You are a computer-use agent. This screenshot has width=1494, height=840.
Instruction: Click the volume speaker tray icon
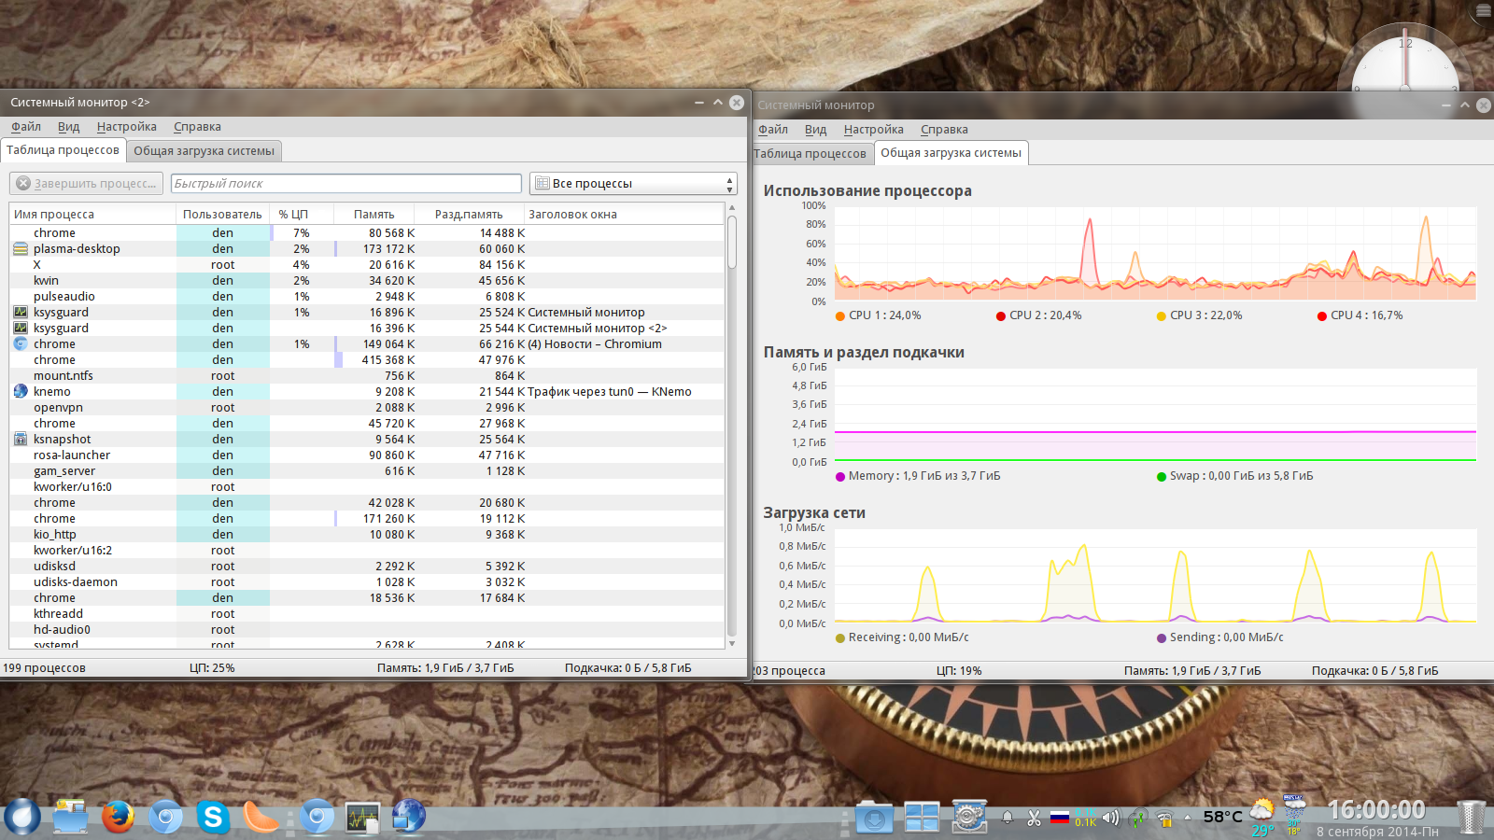coord(1110,819)
